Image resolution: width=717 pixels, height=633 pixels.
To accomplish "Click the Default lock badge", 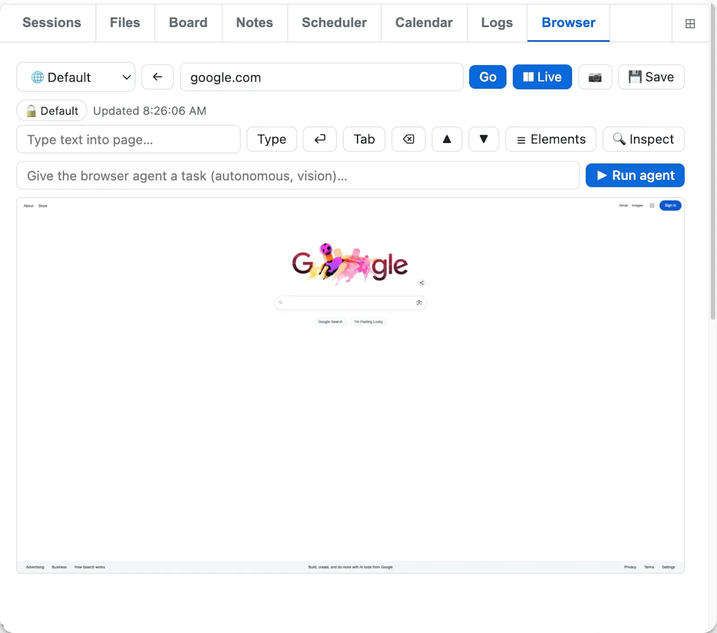I will pyautogui.click(x=52, y=111).
